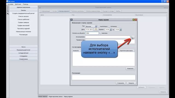Expand the Справочники sidebar section

(24, 59)
